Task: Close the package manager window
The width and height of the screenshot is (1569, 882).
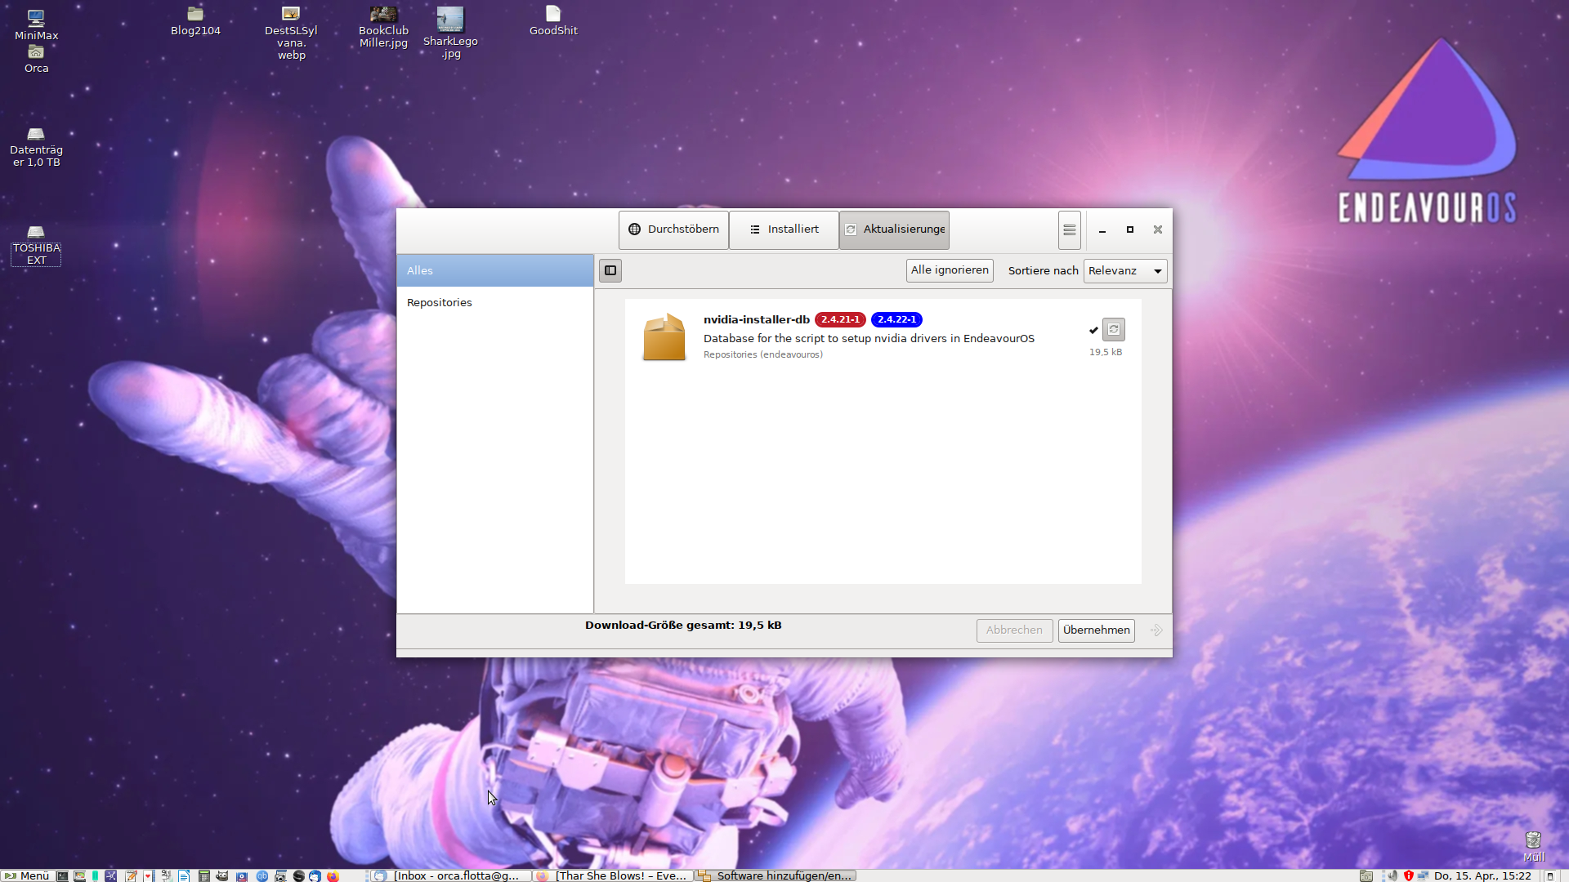Action: click(x=1158, y=230)
